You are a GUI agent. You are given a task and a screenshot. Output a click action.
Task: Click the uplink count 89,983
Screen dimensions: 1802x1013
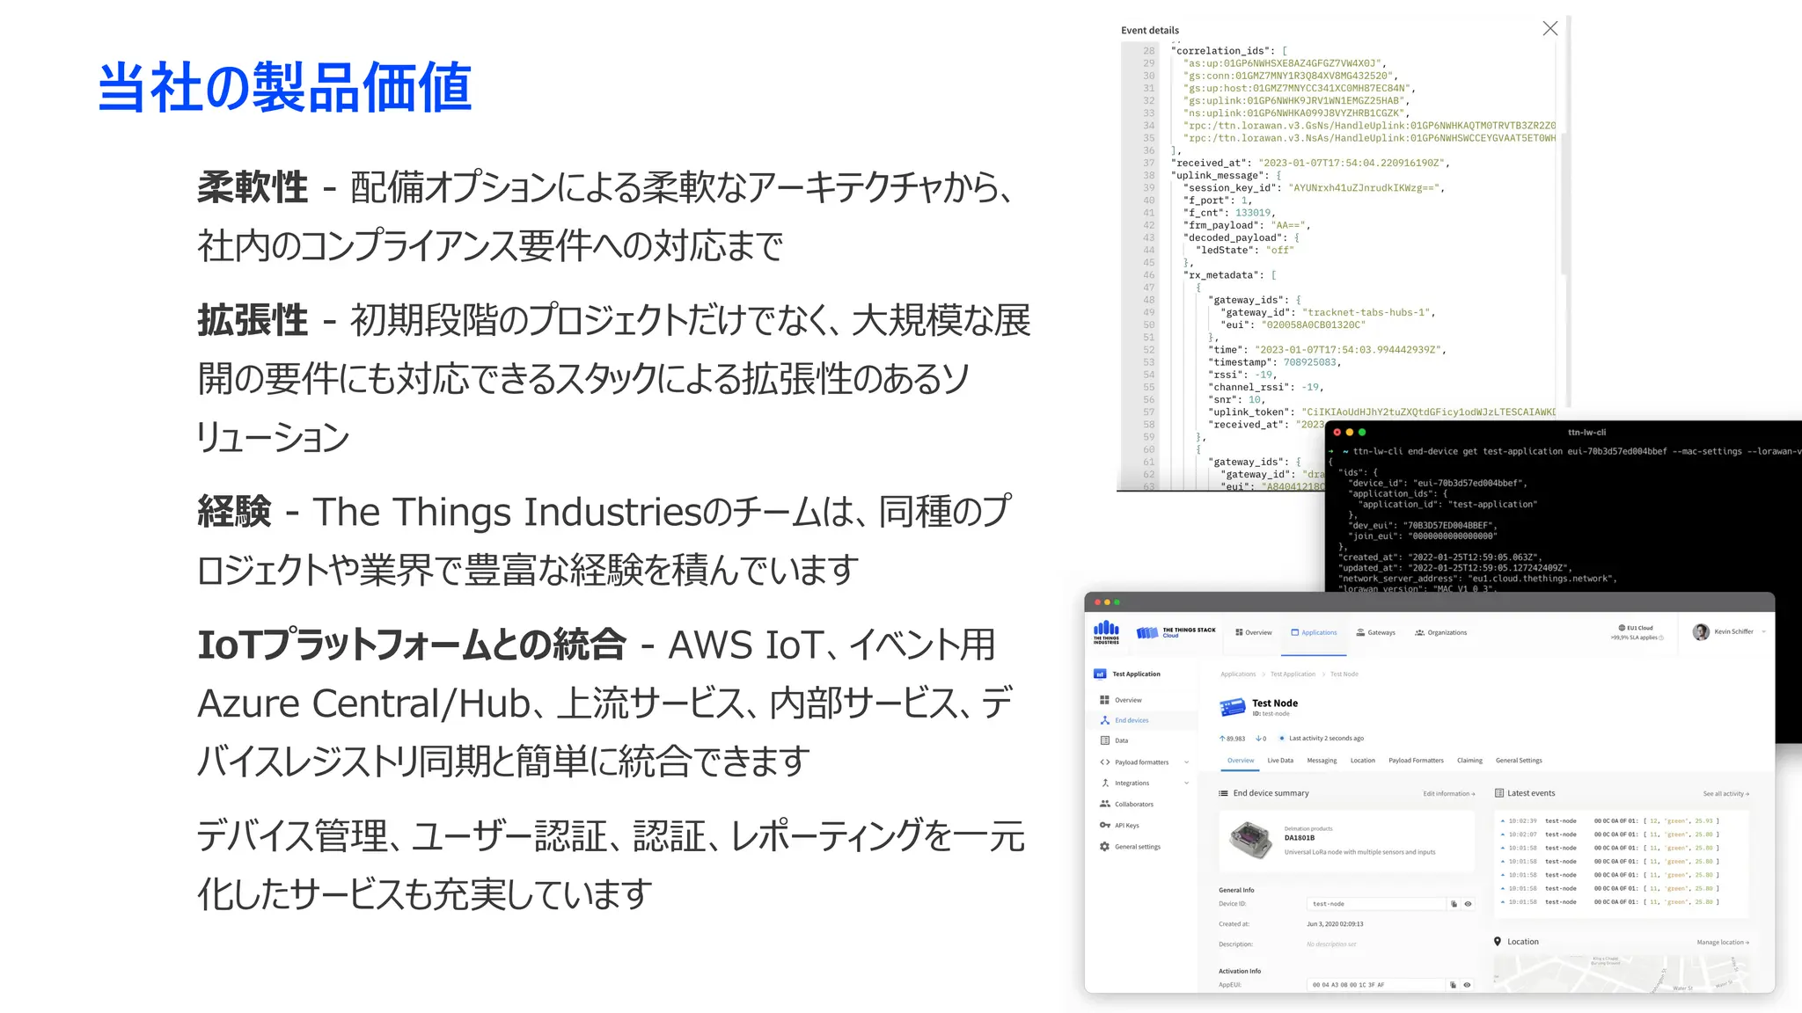click(1232, 739)
